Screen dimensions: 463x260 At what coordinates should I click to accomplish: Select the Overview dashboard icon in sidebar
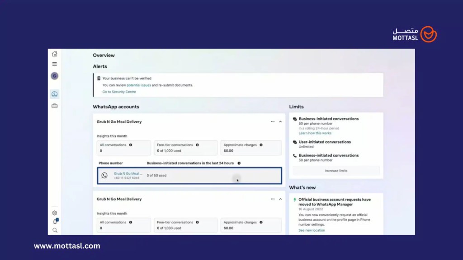55,94
